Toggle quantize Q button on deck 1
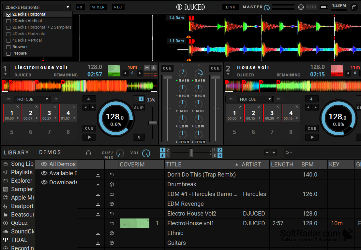 click(x=139, y=137)
